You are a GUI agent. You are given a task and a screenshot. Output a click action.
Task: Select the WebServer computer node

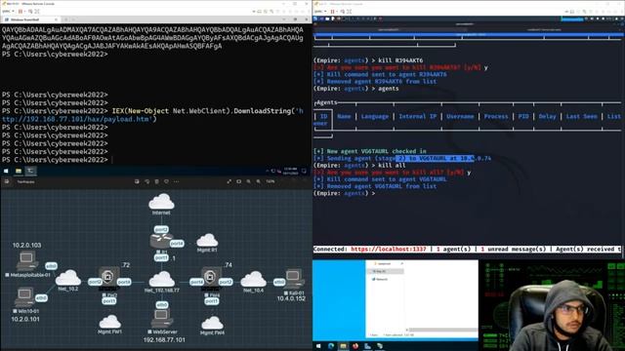pos(162,319)
